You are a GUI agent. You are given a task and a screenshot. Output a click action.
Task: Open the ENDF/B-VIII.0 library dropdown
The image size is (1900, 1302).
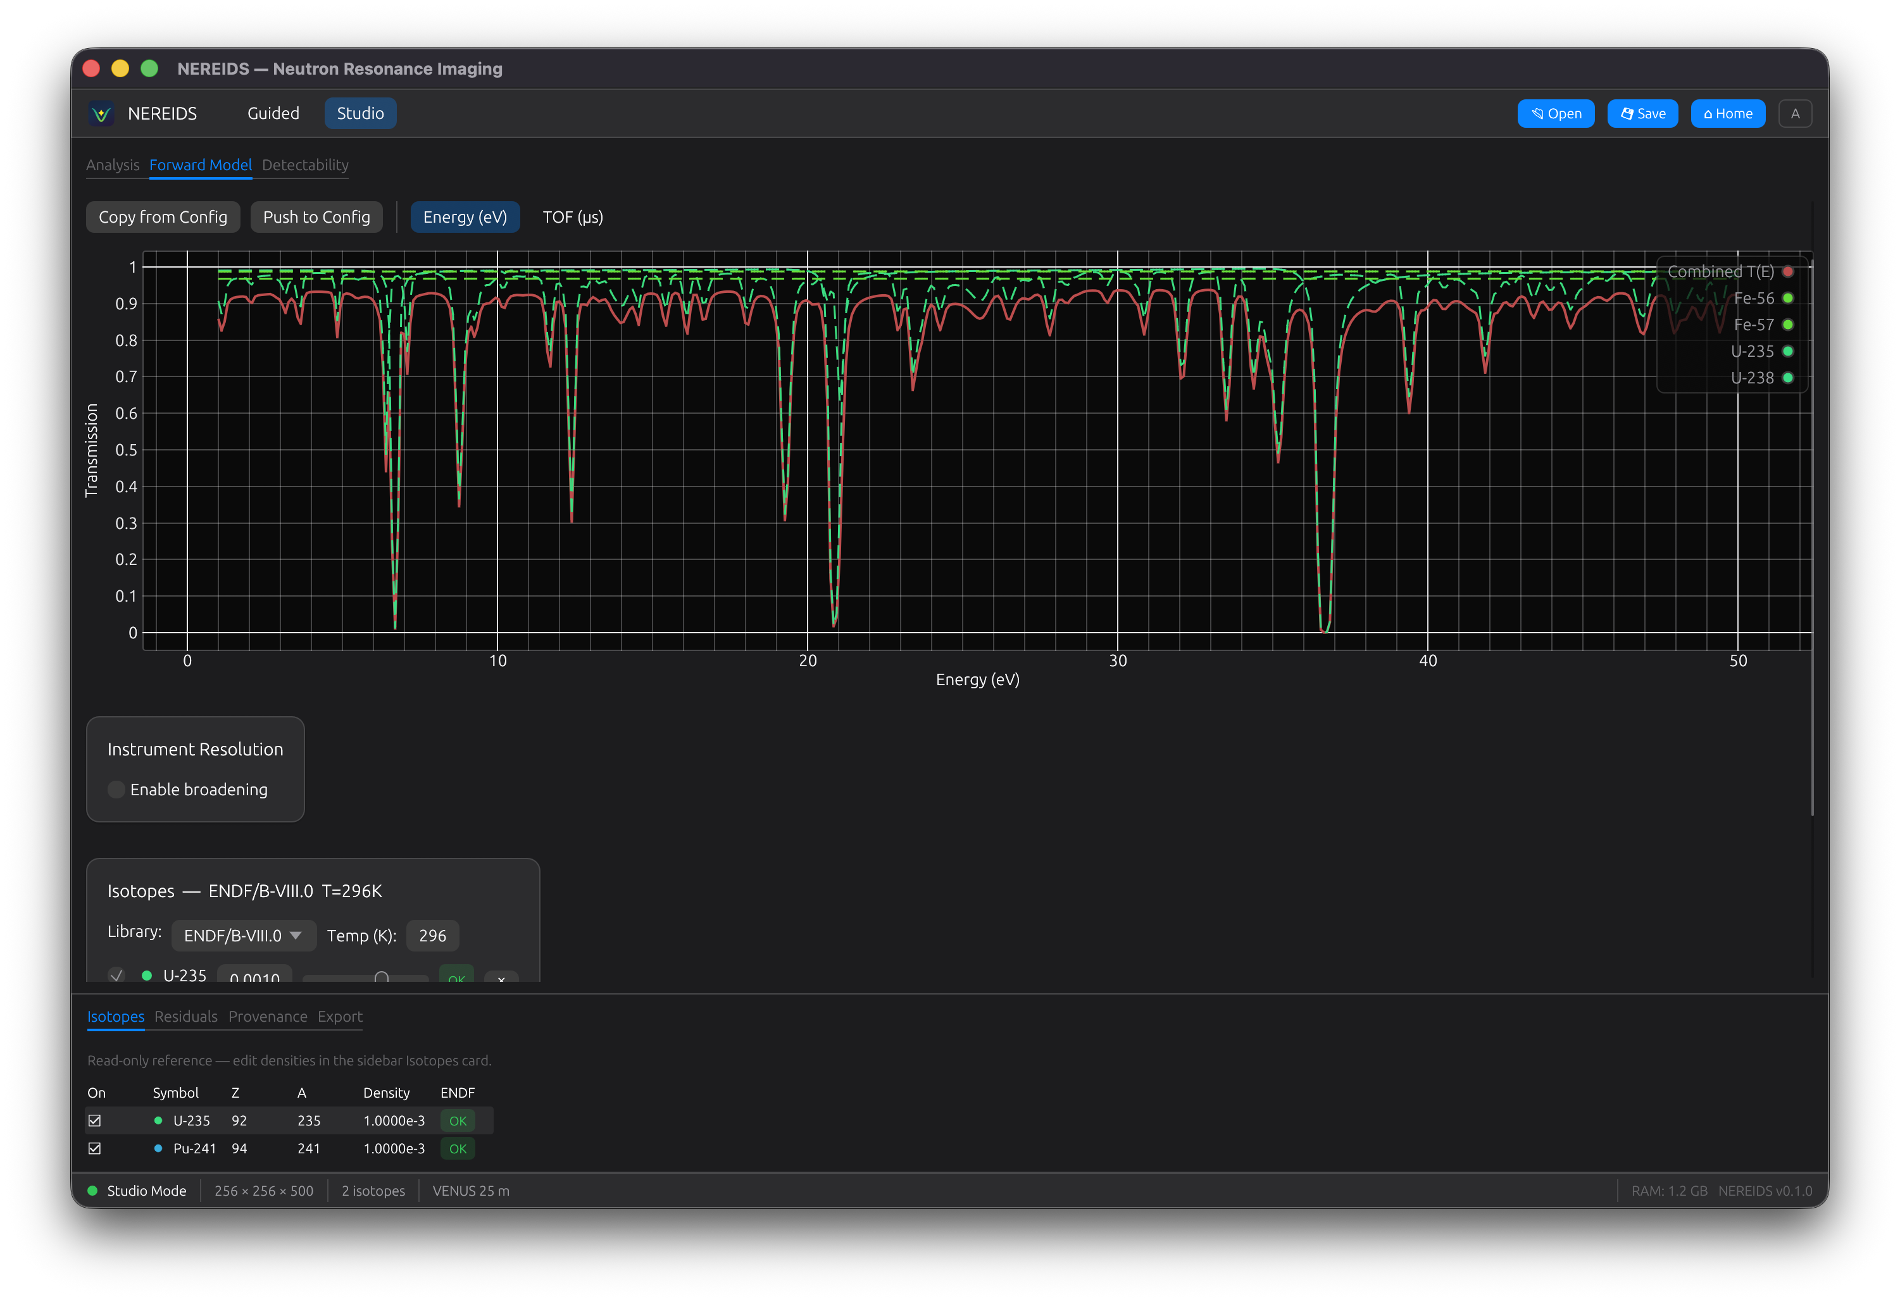coord(243,936)
